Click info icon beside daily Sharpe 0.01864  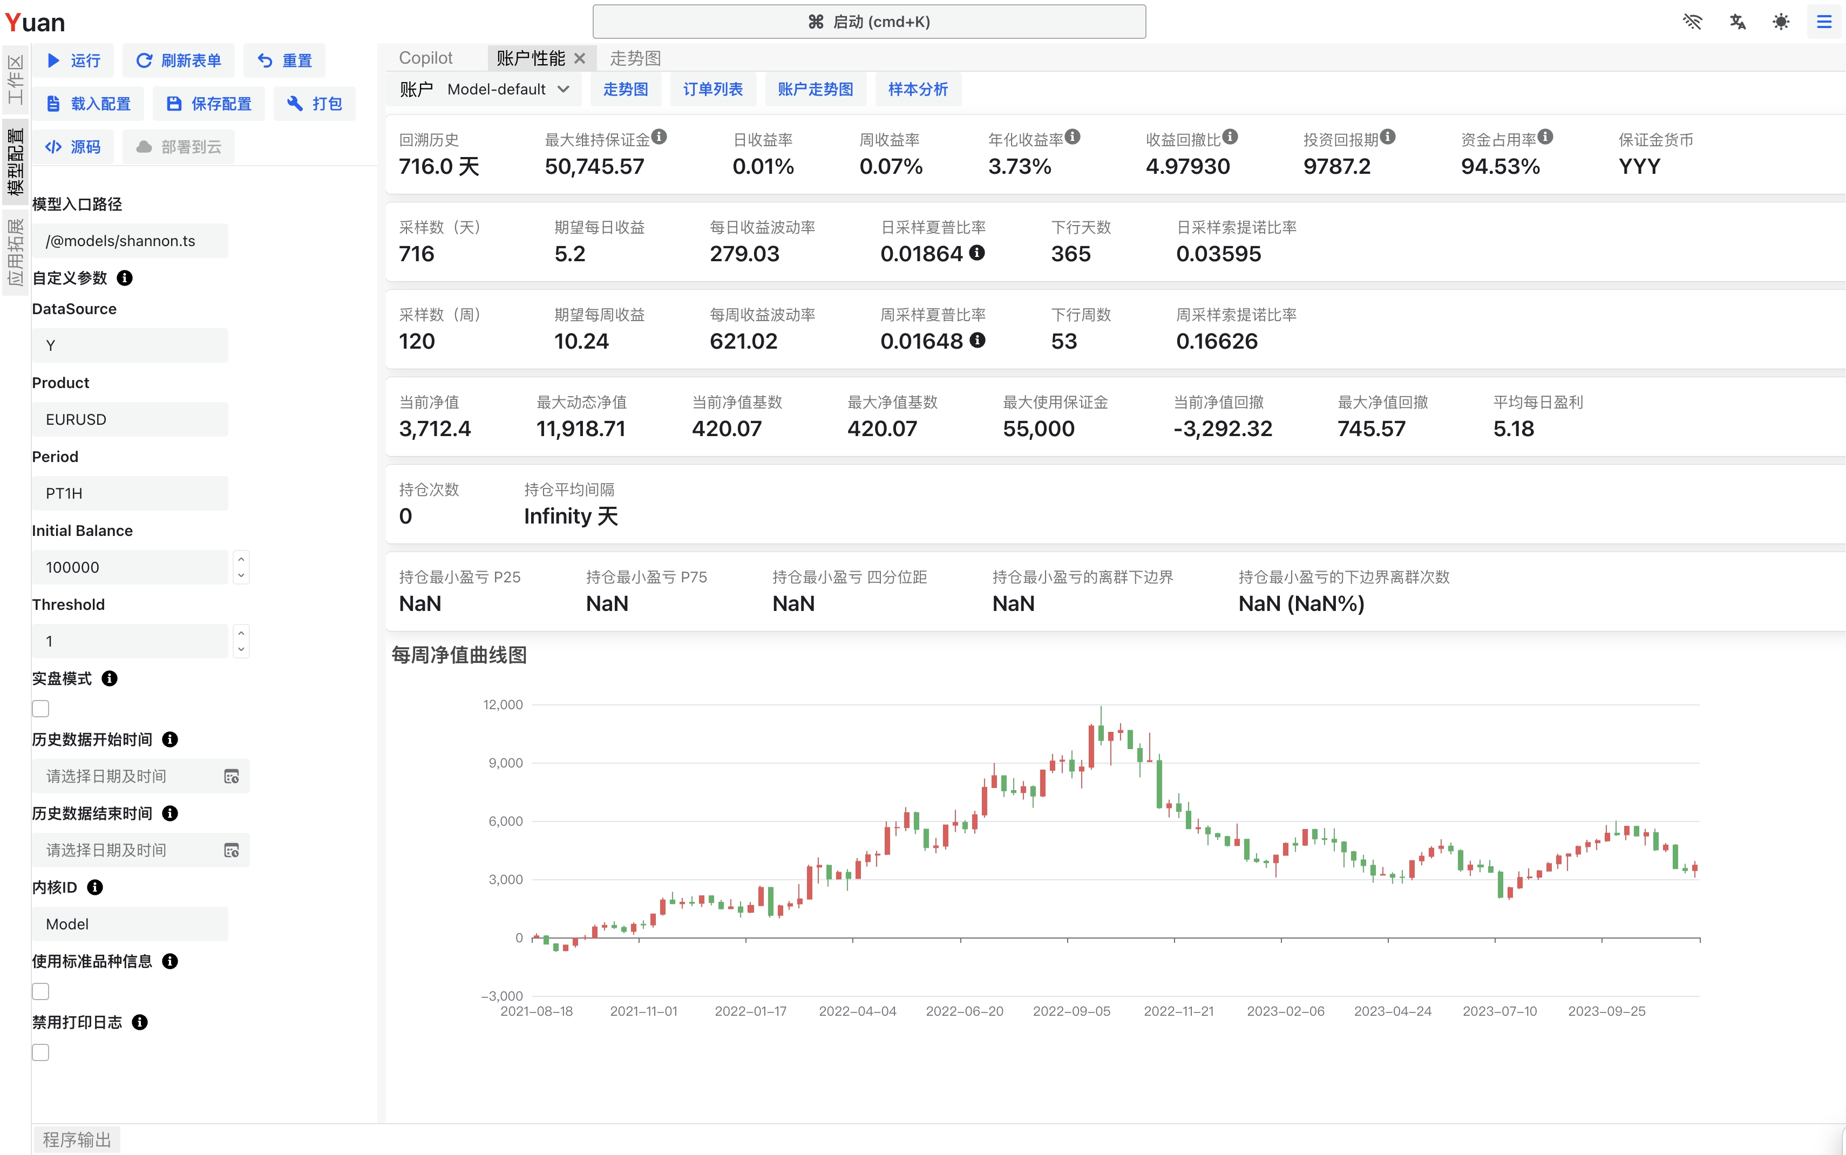click(977, 253)
